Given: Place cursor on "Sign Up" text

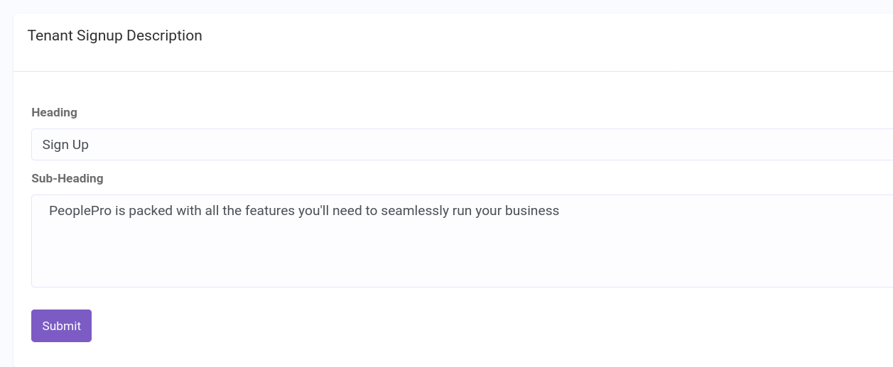Looking at the screenshot, I should point(65,145).
